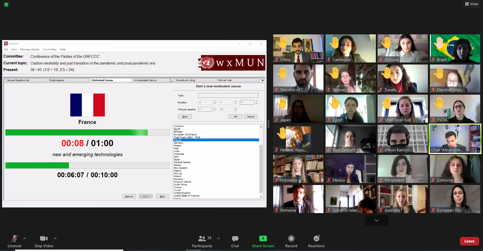Viewport: 483px width, 251px height.
Task: Open the Chat panel icon
Action: pos(235,238)
